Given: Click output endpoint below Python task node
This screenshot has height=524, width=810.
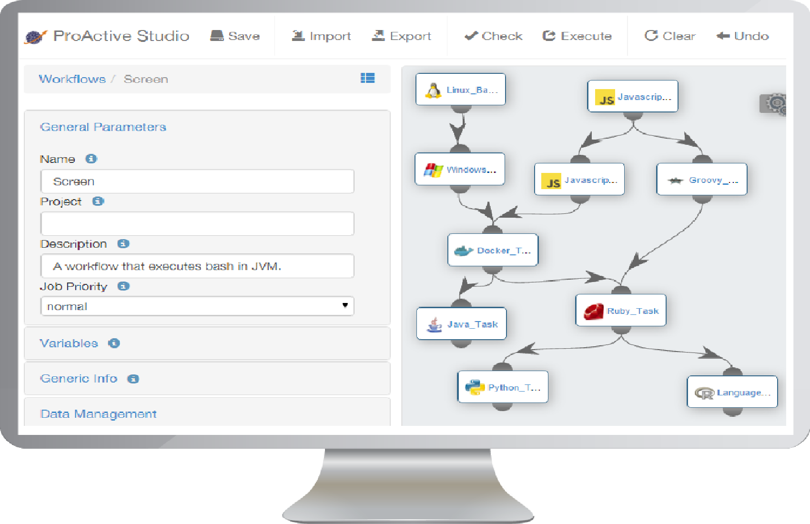Looking at the screenshot, I should [503, 406].
